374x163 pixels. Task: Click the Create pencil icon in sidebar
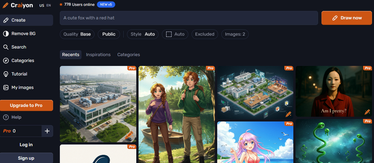pyautogui.click(x=6, y=20)
